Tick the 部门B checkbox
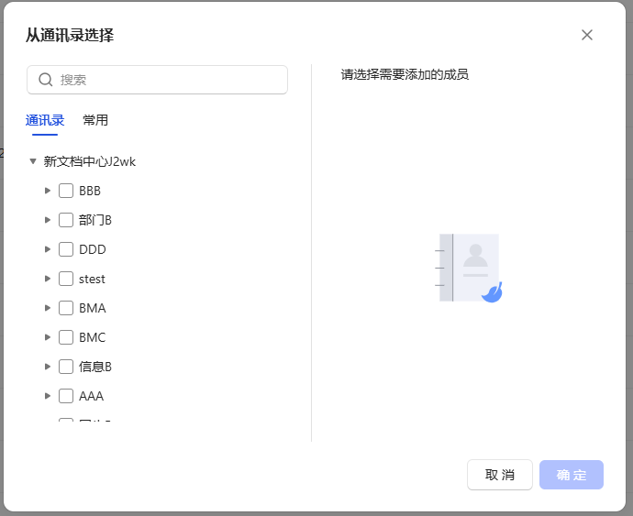The width and height of the screenshot is (633, 516). (66, 220)
